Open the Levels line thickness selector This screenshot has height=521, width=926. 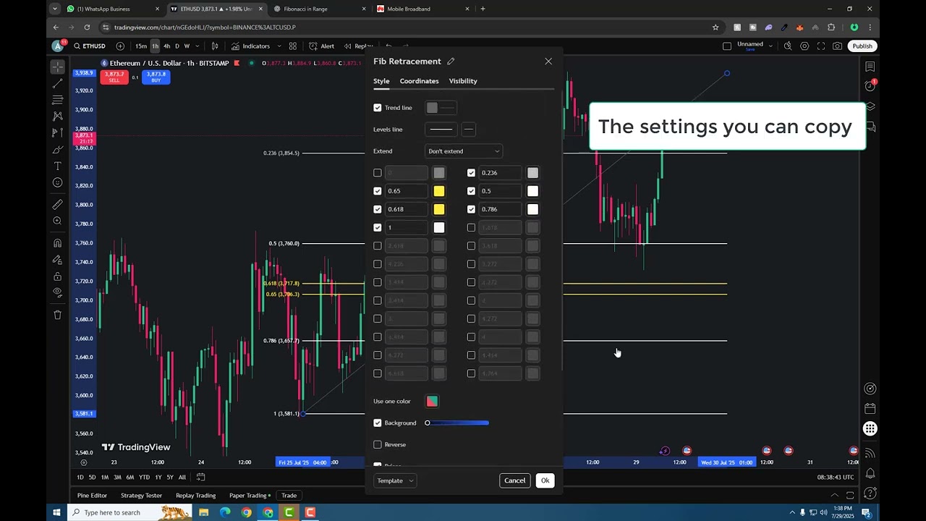coord(469,130)
